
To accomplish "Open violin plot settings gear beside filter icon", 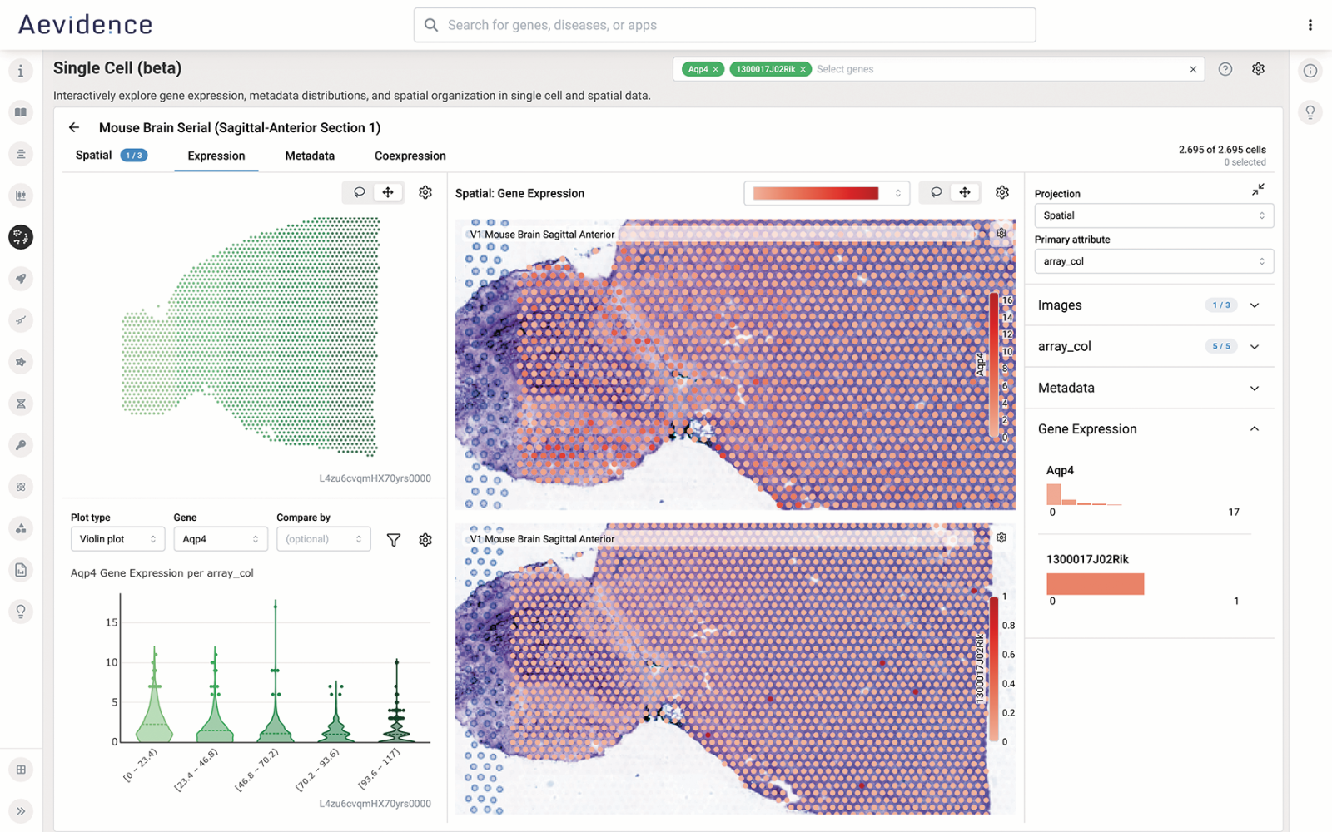I will 425,540.
